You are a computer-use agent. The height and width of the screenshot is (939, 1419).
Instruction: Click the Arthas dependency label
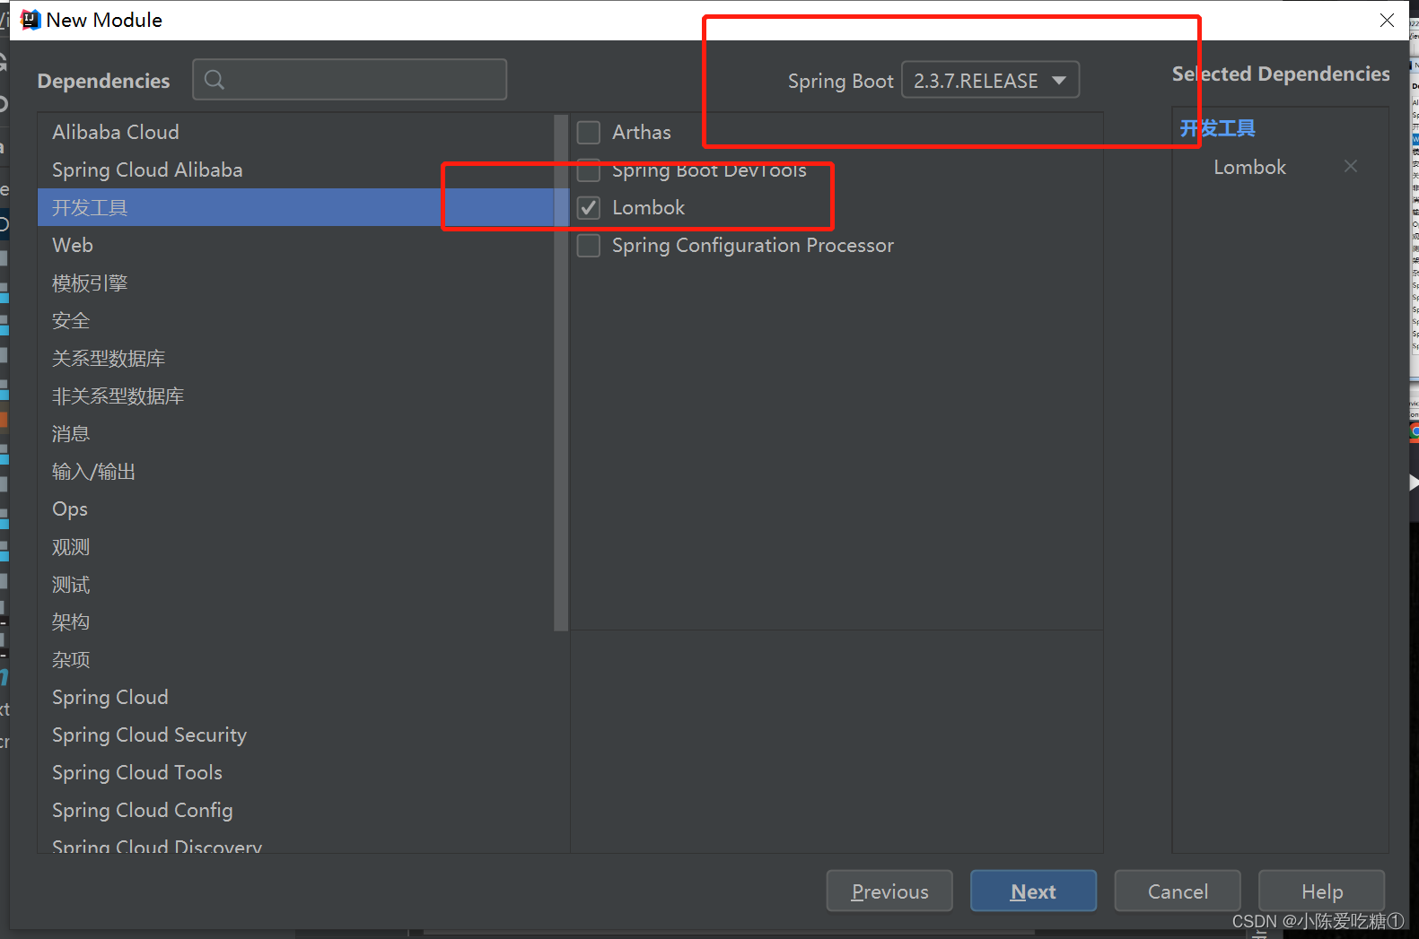642,133
